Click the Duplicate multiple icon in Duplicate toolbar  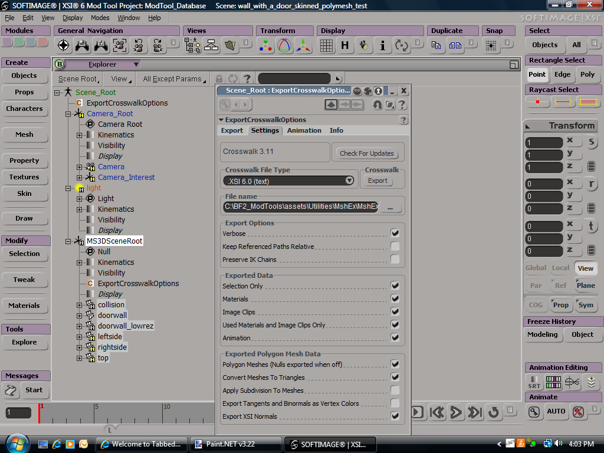pyautogui.click(x=455, y=45)
